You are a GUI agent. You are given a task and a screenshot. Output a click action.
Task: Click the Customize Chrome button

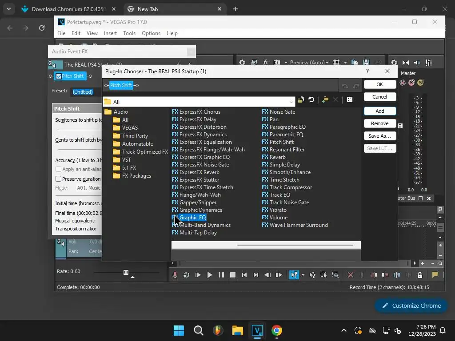pos(411,306)
